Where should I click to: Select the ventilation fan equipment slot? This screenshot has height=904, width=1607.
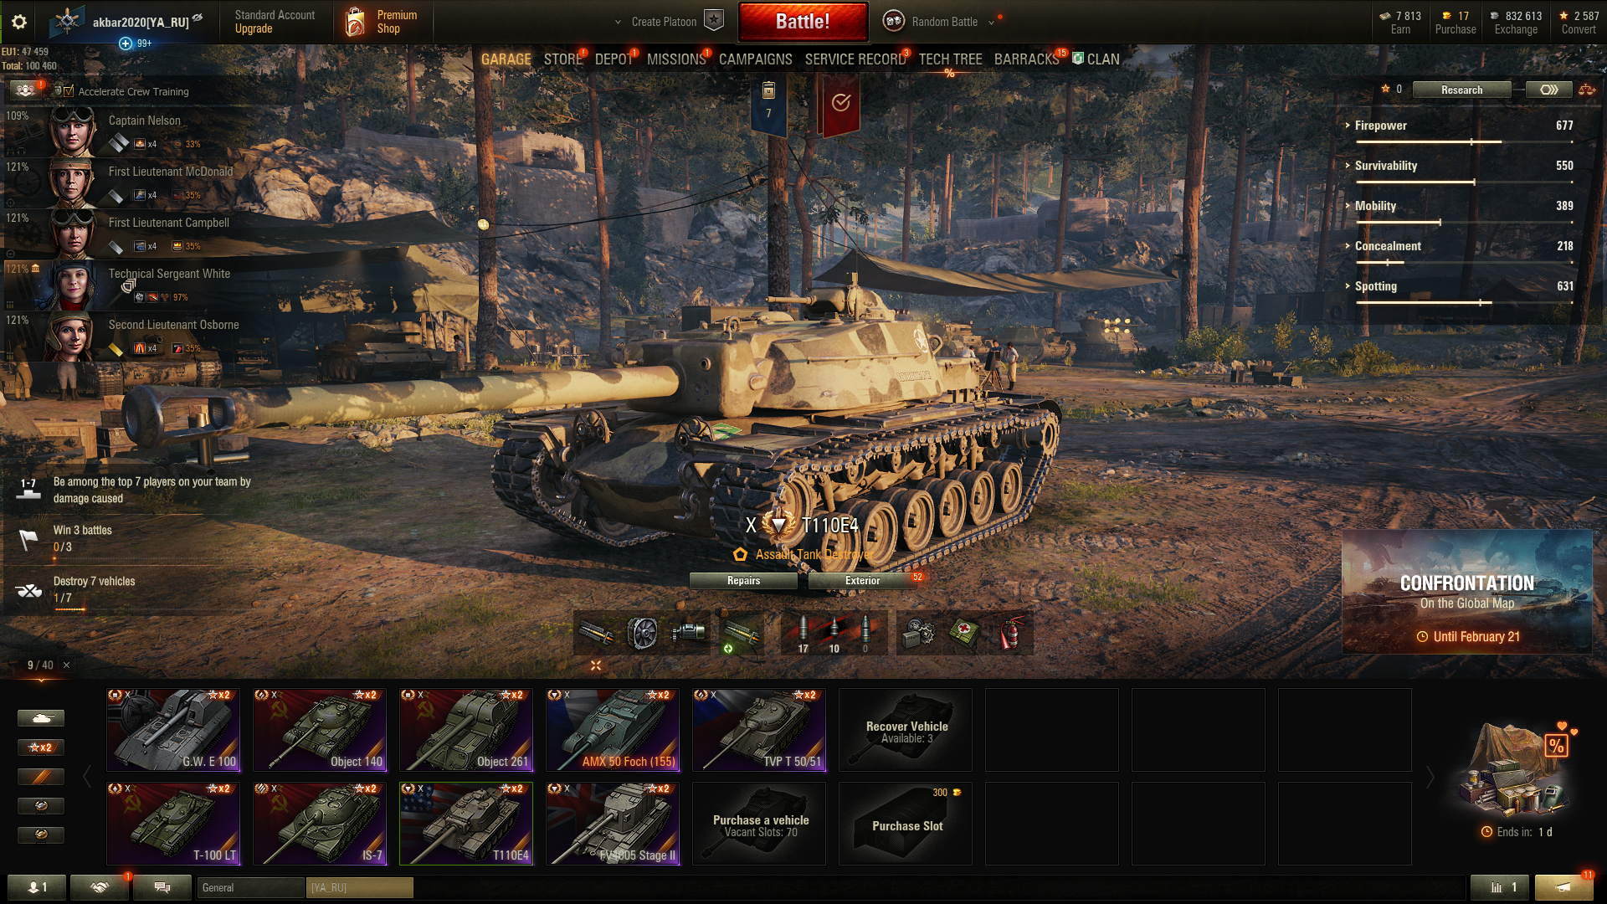click(x=642, y=633)
